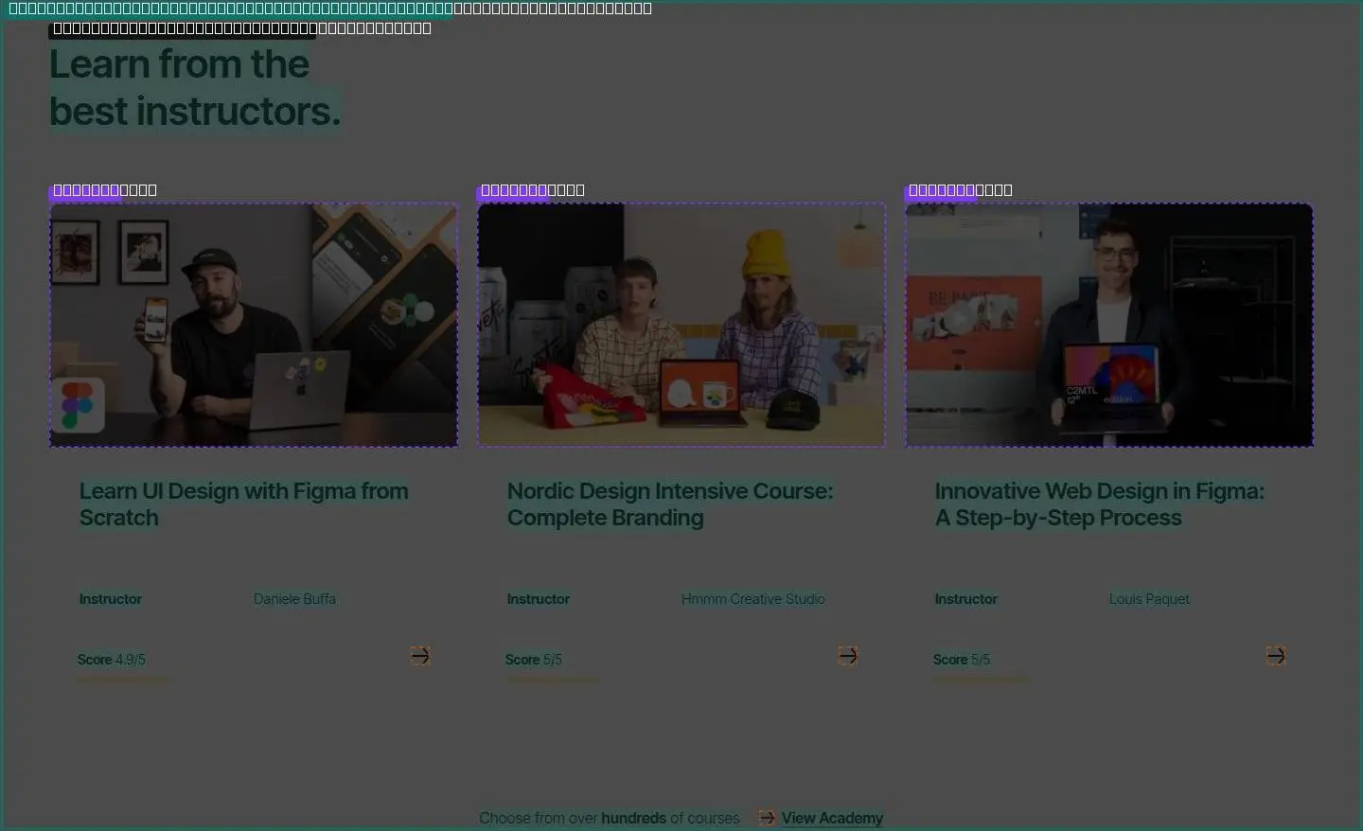Click the Score 5/5 text on Innovative Web Design card

tap(962, 660)
